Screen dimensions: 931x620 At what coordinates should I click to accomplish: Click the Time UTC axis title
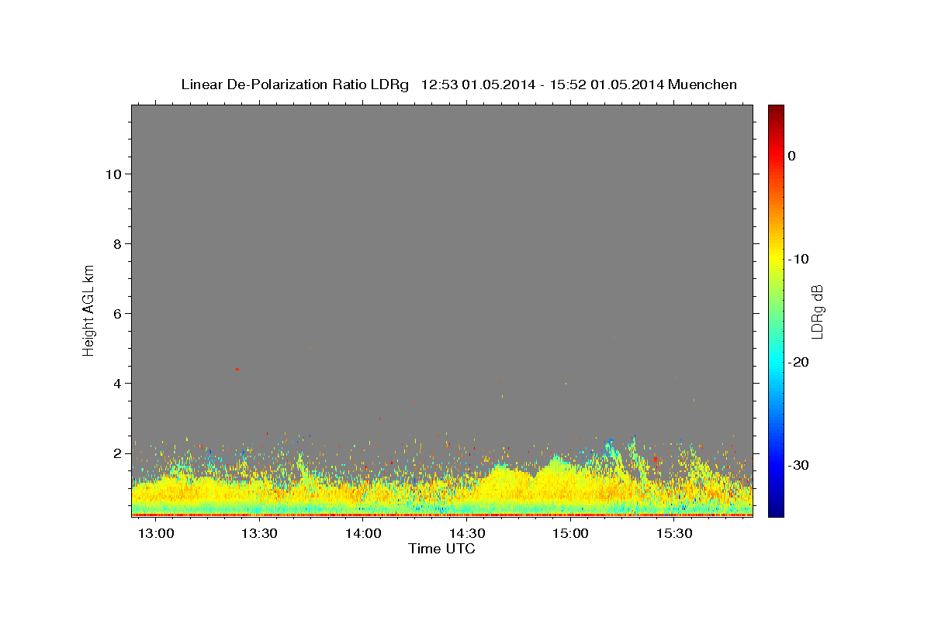point(441,549)
